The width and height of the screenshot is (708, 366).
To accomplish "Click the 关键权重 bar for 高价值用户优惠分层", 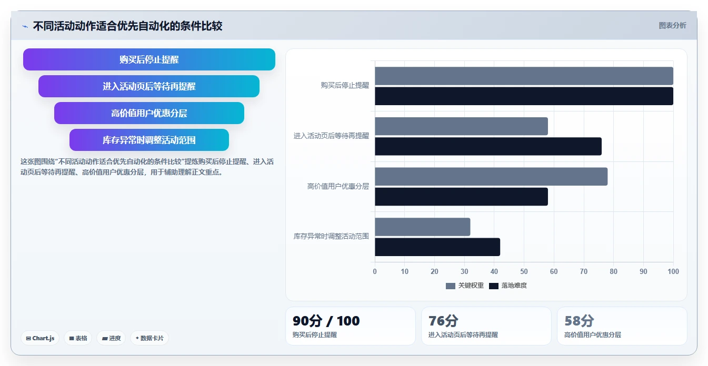I will [491, 177].
